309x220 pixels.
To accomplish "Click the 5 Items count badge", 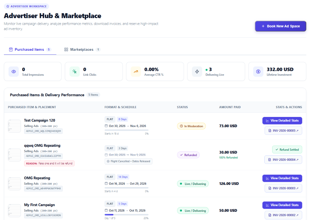I will click(93, 95).
